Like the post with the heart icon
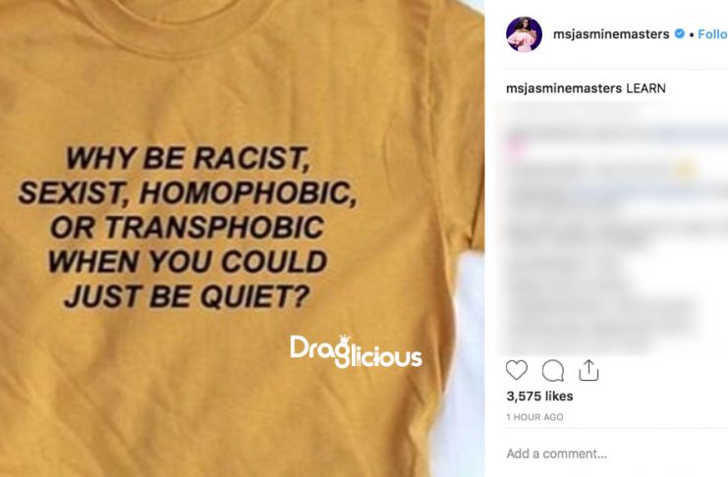The height and width of the screenshot is (477, 728). (x=517, y=370)
